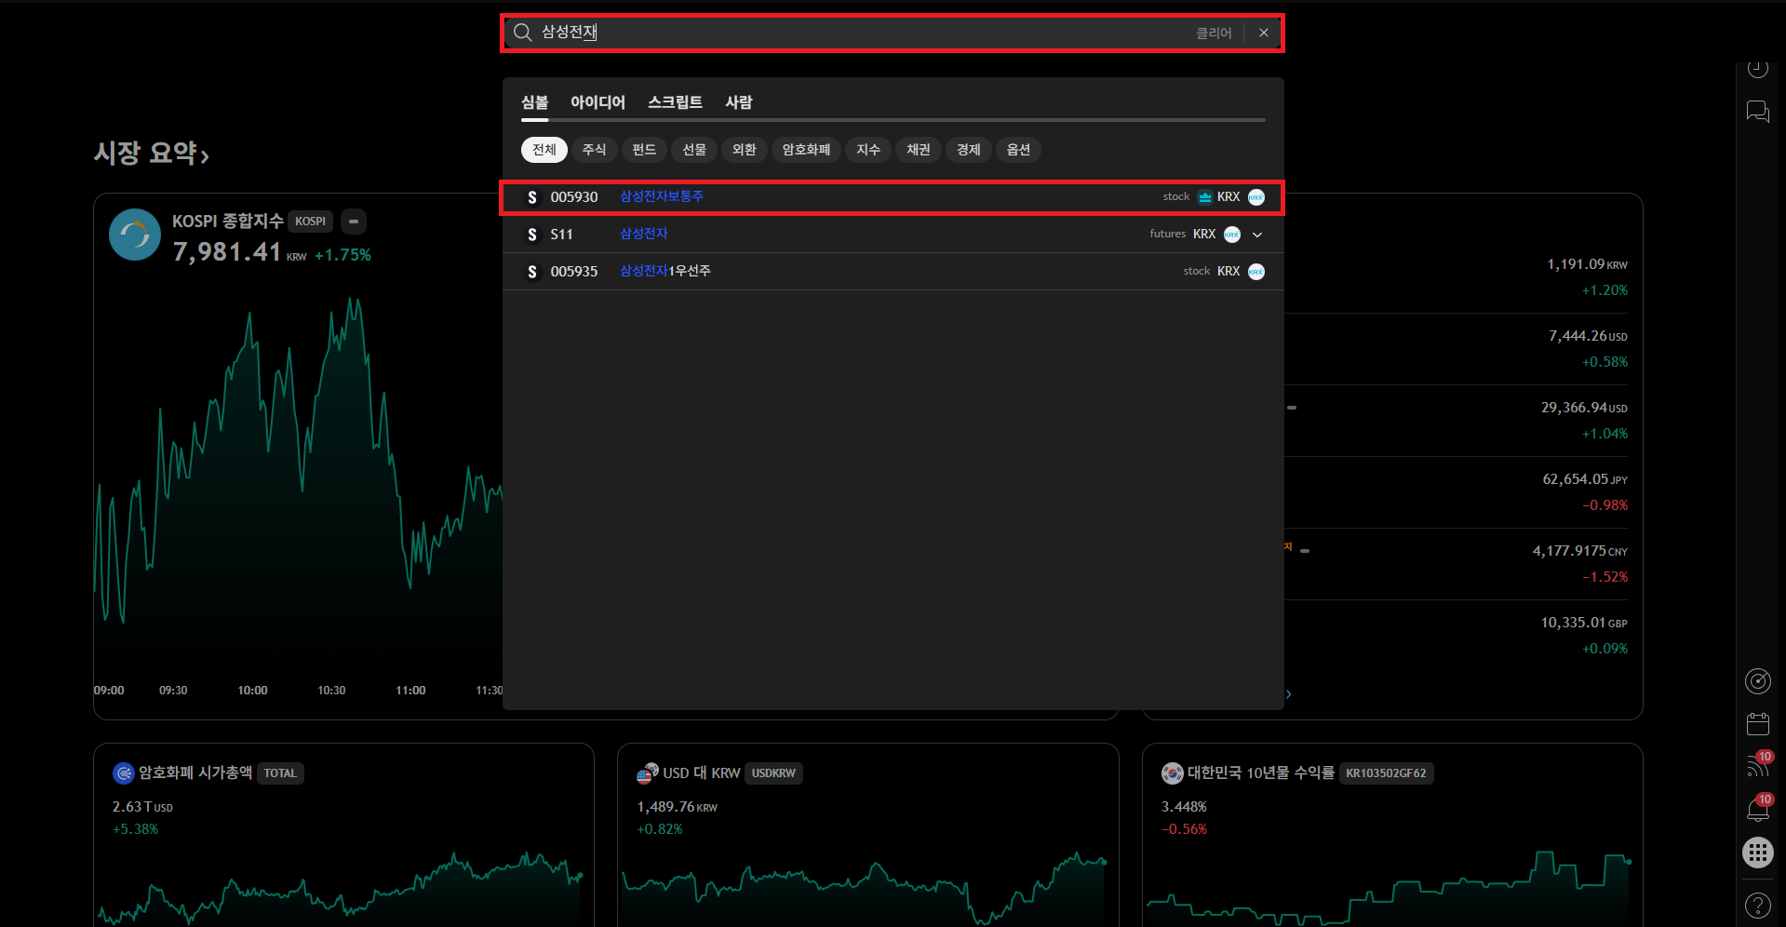This screenshot has height=927, width=1786.
Task: Click Samsung logo icon on S11 row
Action: click(x=532, y=235)
